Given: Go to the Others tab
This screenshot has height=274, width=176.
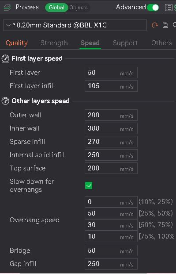Looking at the screenshot, I should pyautogui.click(x=161, y=43).
